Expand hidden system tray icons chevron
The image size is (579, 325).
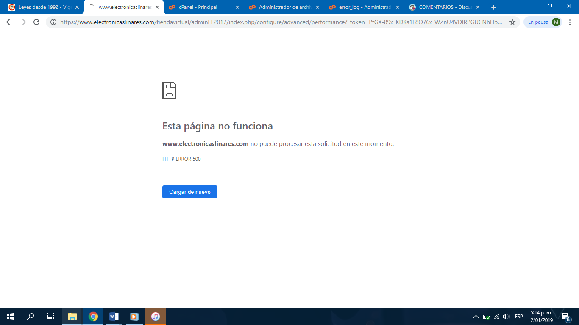(x=476, y=317)
